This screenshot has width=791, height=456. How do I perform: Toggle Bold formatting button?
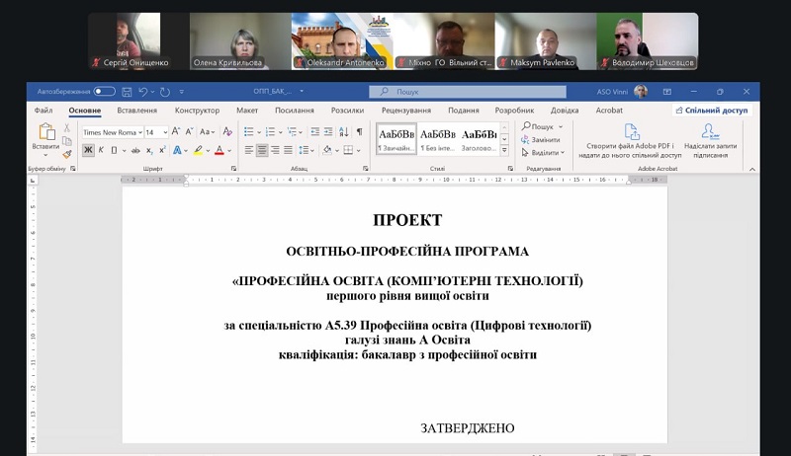click(x=88, y=150)
